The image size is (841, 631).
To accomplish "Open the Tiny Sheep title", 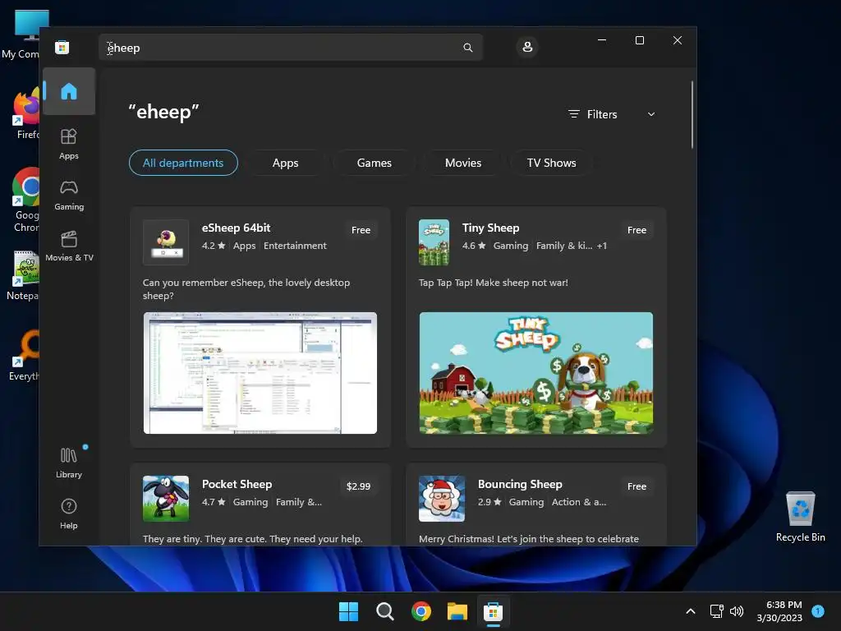I will pos(491,228).
